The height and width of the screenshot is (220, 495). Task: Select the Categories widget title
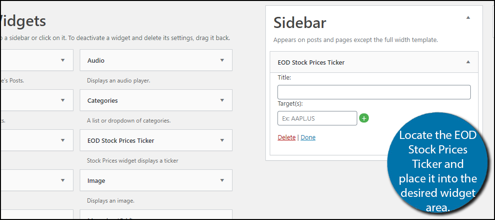(x=102, y=100)
